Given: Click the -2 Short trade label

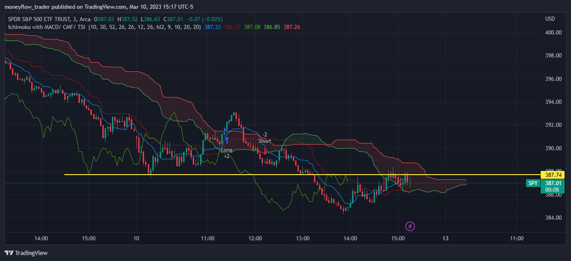Looking at the screenshot, I should (264, 138).
